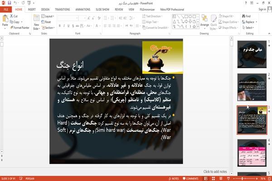Undo the last action

point(15,3)
